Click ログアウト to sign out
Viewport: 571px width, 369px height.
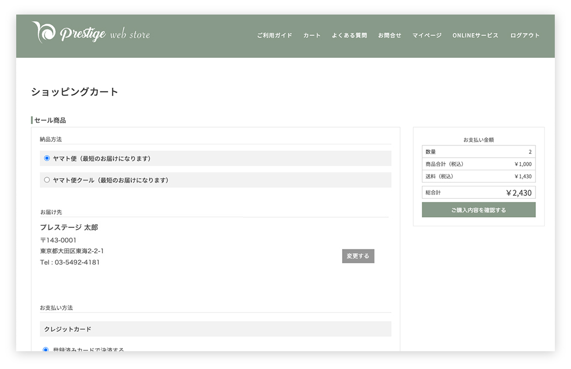click(x=525, y=36)
